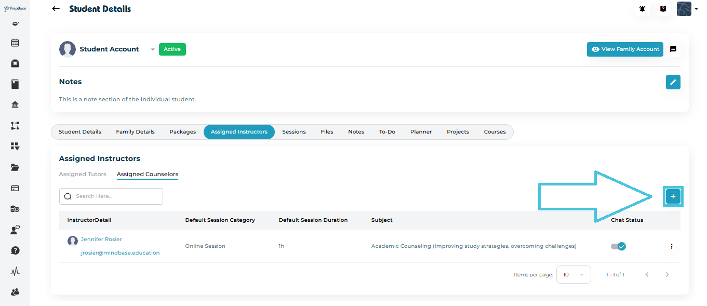Click the credit card icon in sidebar

[15, 188]
